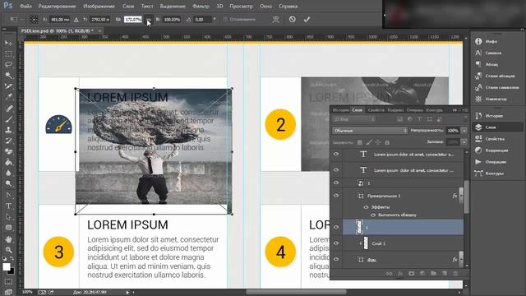Open the layer filter type dropdown
Viewport: 526px width, 296px height.
(x=354, y=119)
